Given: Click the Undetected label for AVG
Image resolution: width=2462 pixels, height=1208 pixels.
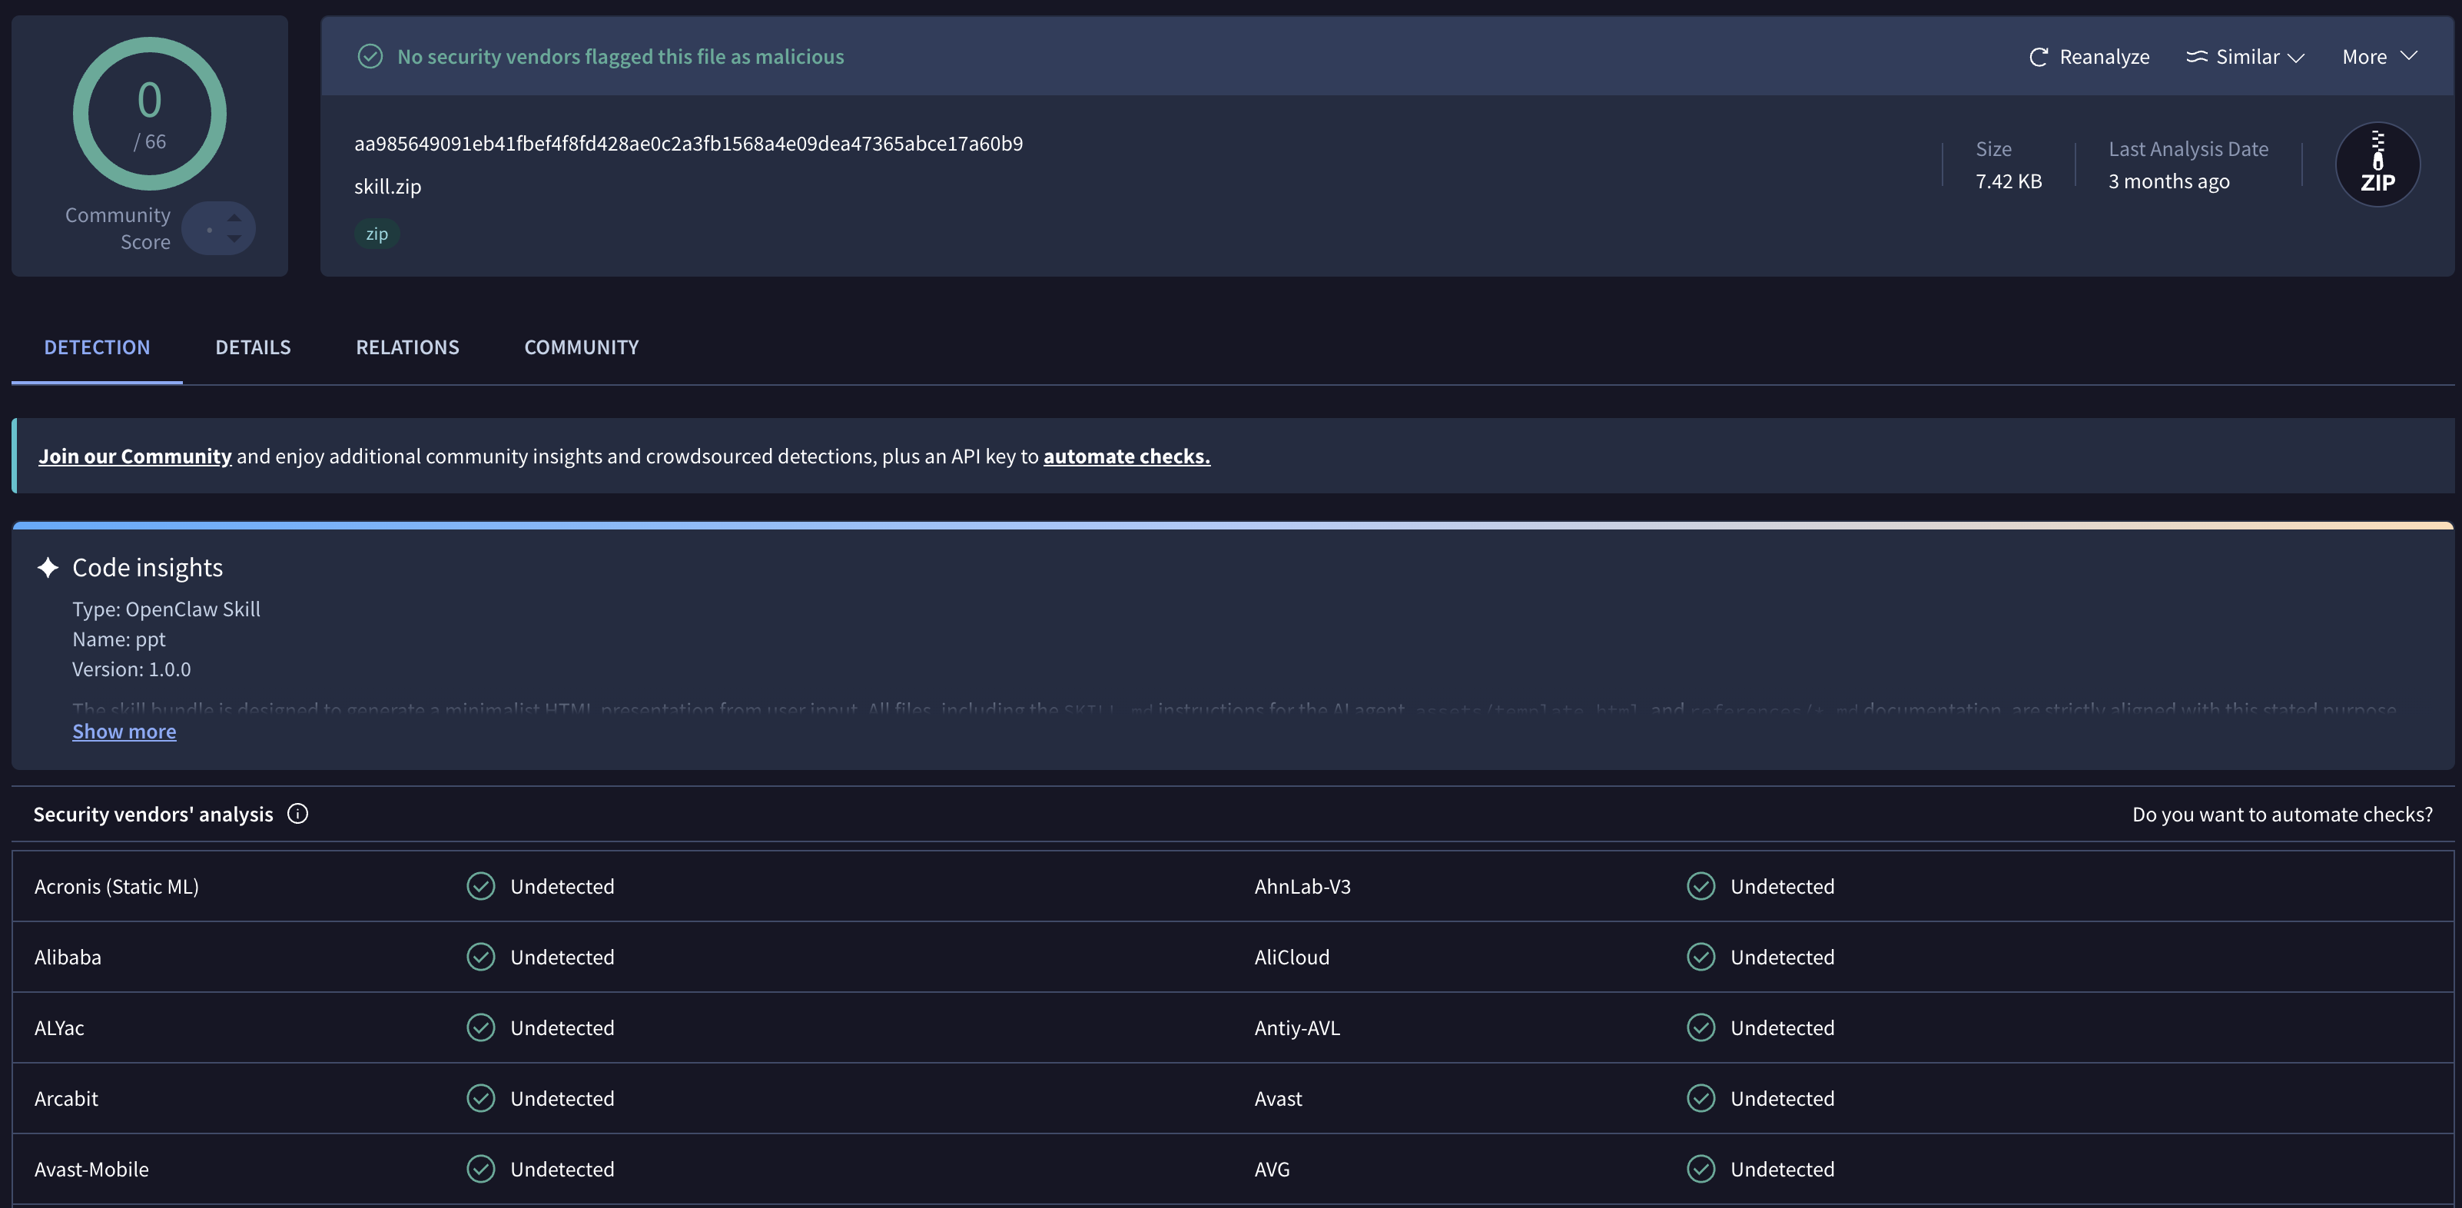Looking at the screenshot, I should tap(1783, 1169).
